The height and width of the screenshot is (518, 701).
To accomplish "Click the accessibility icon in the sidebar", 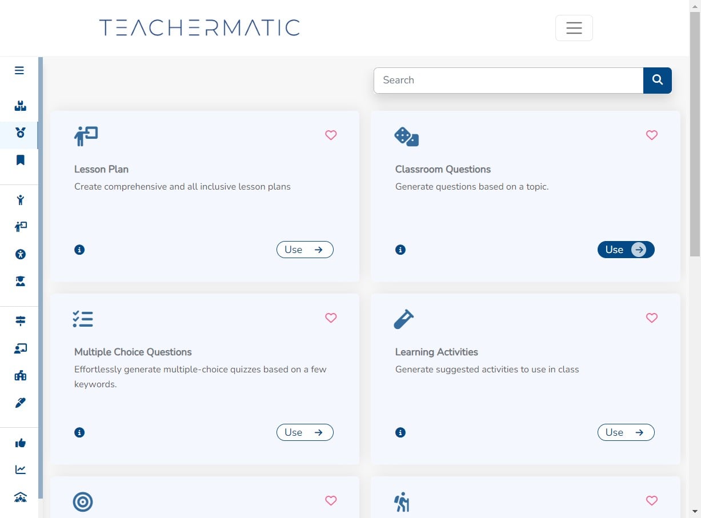I will [x=21, y=255].
